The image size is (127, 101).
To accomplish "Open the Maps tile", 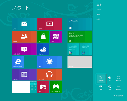I will pos(56,37).
